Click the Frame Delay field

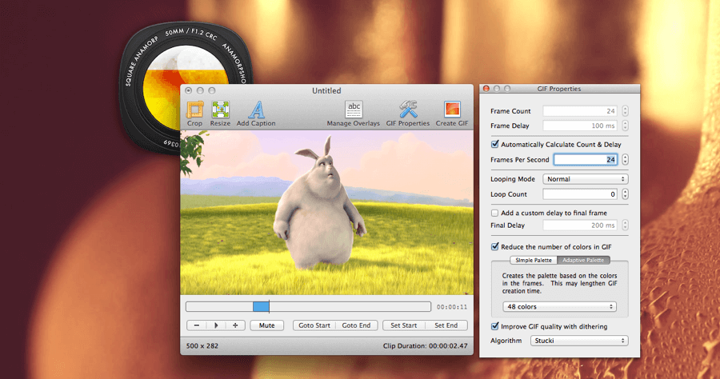(580, 126)
